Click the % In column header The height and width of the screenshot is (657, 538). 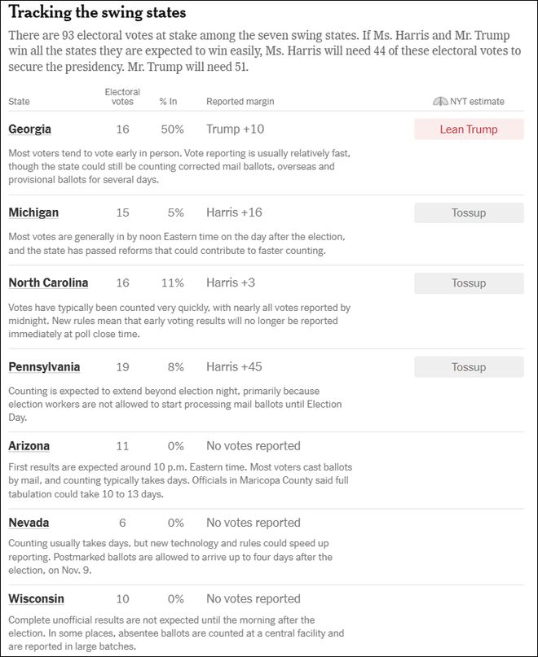168,102
